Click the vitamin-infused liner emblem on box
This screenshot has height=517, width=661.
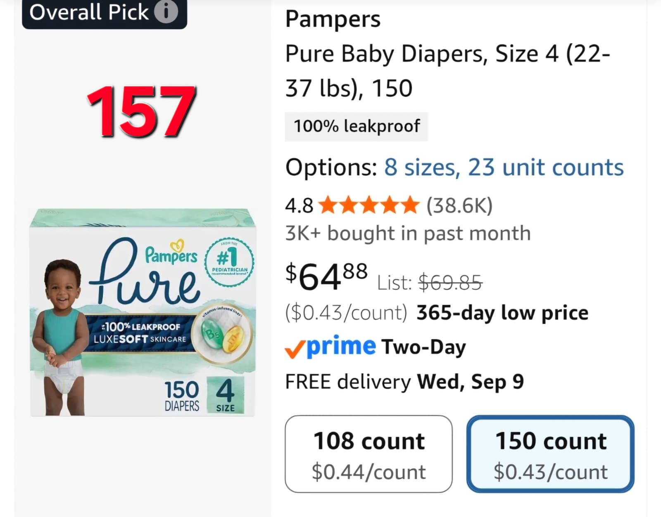[221, 337]
